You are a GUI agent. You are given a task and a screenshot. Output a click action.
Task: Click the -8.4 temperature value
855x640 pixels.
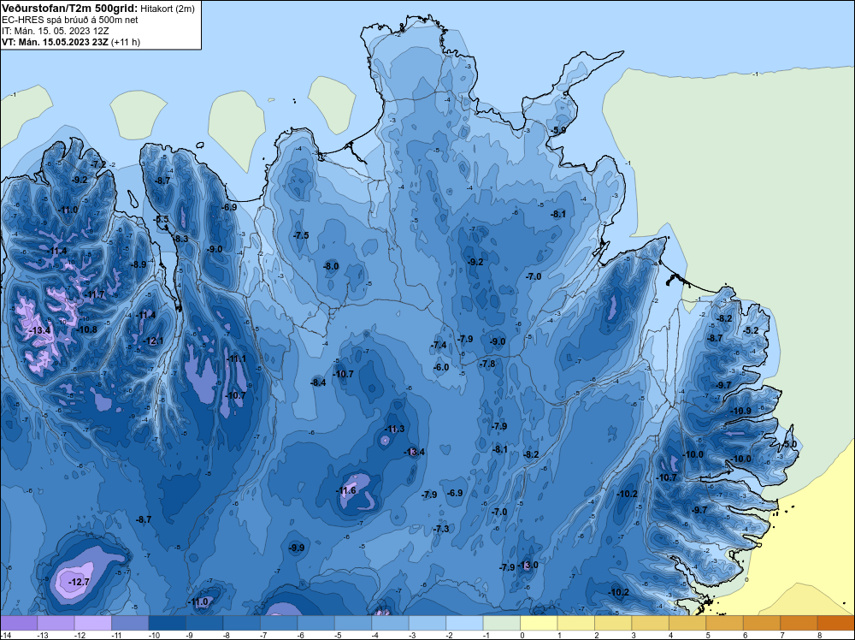[318, 382]
